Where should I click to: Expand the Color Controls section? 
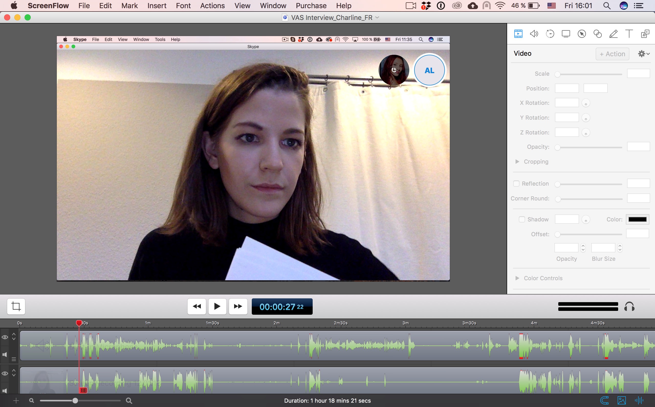517,278
